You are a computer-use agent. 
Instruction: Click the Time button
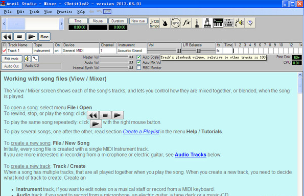point(78,21)
